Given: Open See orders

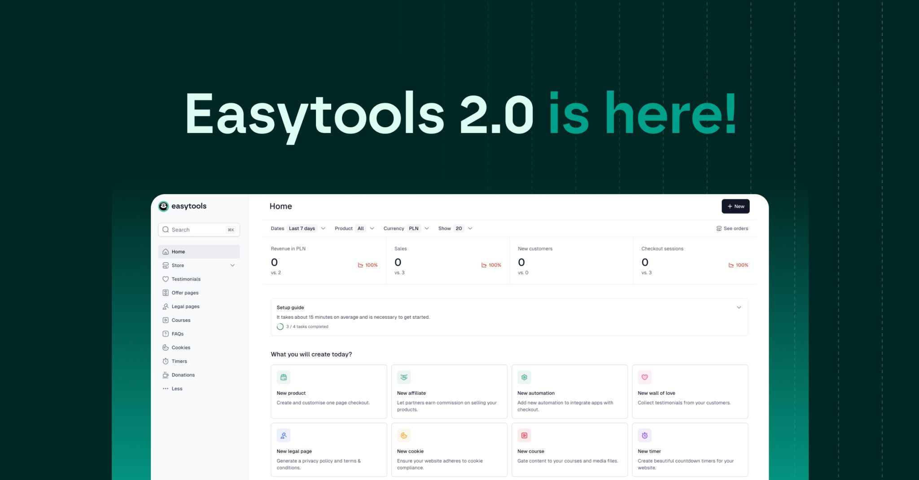Looking at the screenshot, I should click(732, 228).
